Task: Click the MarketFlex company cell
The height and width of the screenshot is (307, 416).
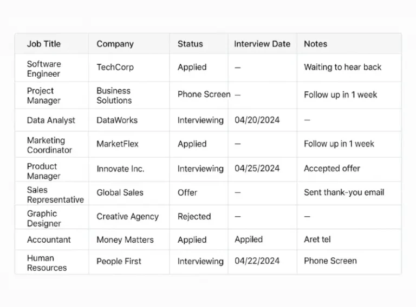Action: 118,144
